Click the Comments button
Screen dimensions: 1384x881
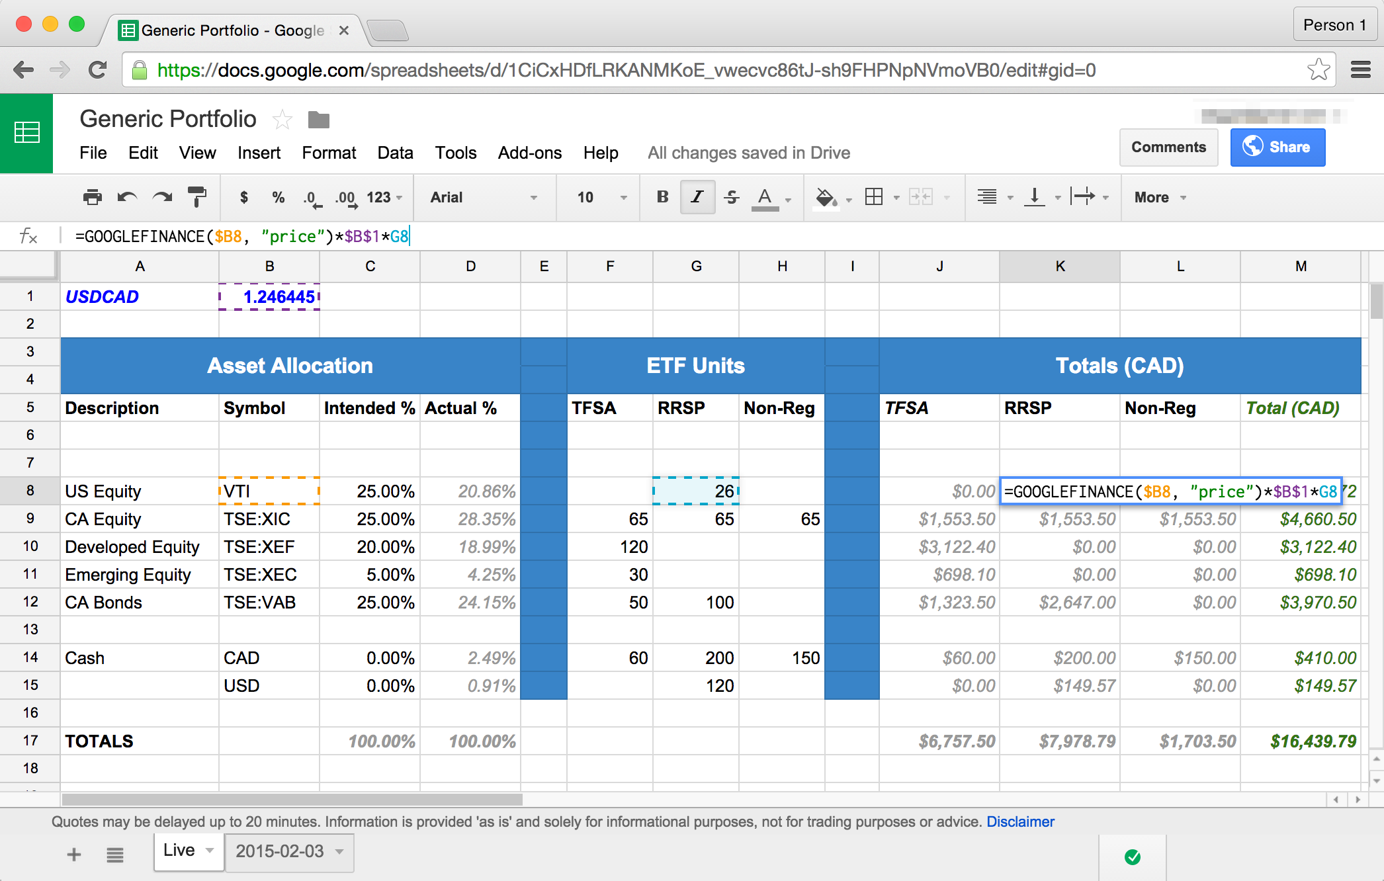[1168, 147]
